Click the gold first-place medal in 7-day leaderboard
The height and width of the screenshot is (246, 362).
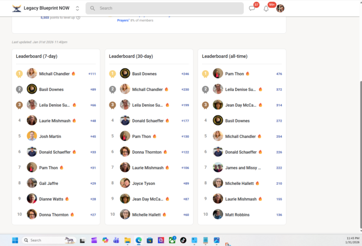tap(20, 74)
